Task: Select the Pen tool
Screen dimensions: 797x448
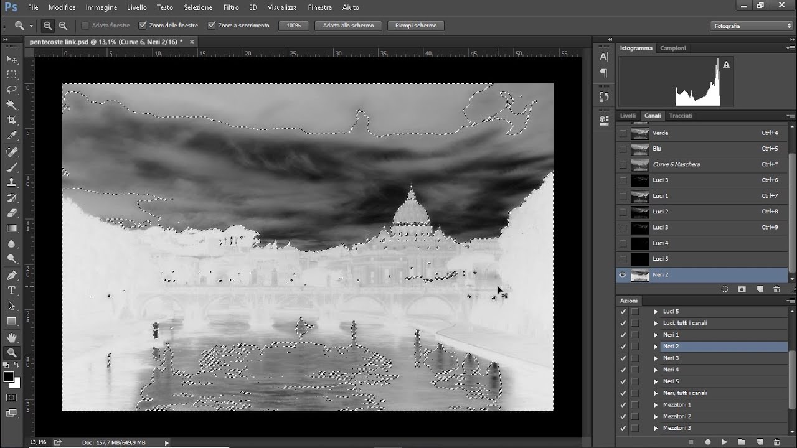Action: 12,275
